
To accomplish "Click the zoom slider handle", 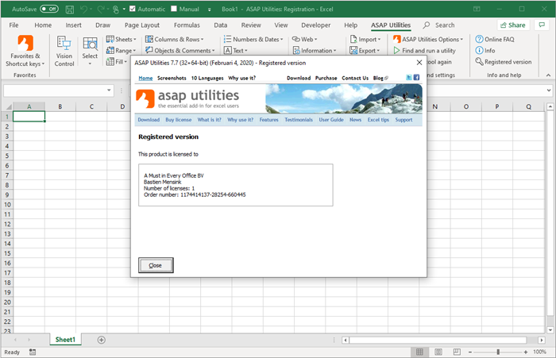I will tap(498, 352).
